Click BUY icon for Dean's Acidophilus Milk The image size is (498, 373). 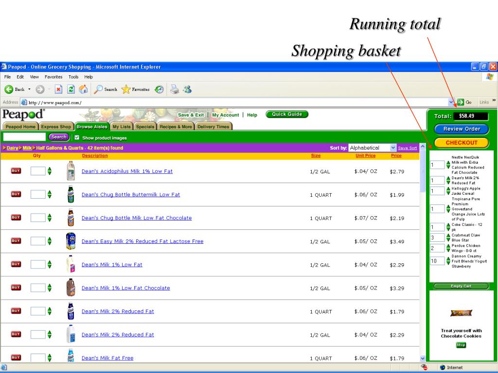click(16, 170)
